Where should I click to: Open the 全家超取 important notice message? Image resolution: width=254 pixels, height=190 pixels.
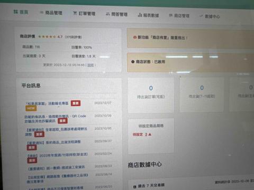[x=56, y=131]
